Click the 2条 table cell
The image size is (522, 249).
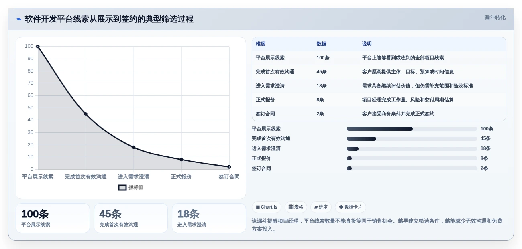[x=320, y=114]
